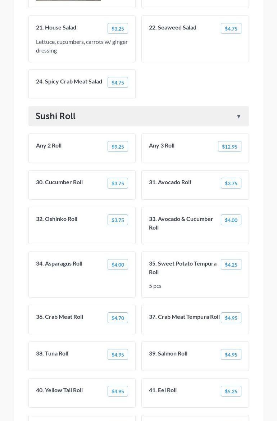Select 37. Crab Meat Tempura Roll $4.95
Image resolution: width=277 pixels, height=421 pixels.
[x=231, y=318]
